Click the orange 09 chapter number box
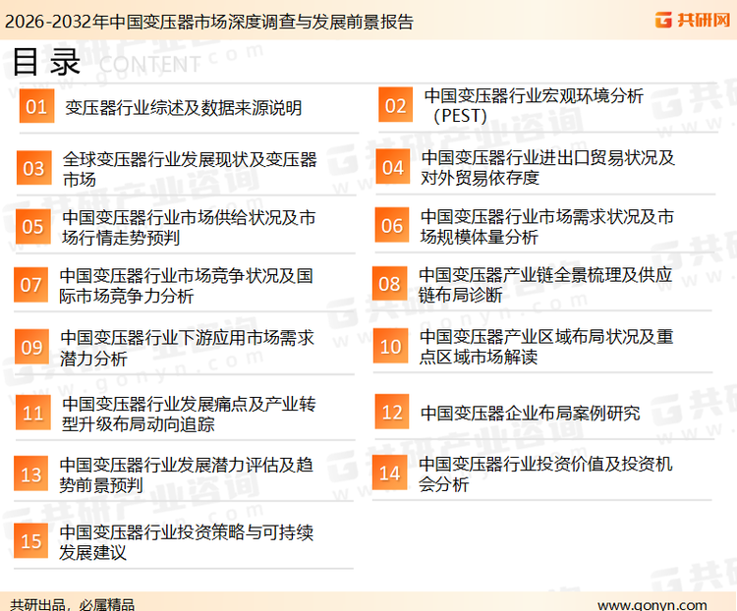The height and width of the screenshot is (611, 737). click(32, 347)
